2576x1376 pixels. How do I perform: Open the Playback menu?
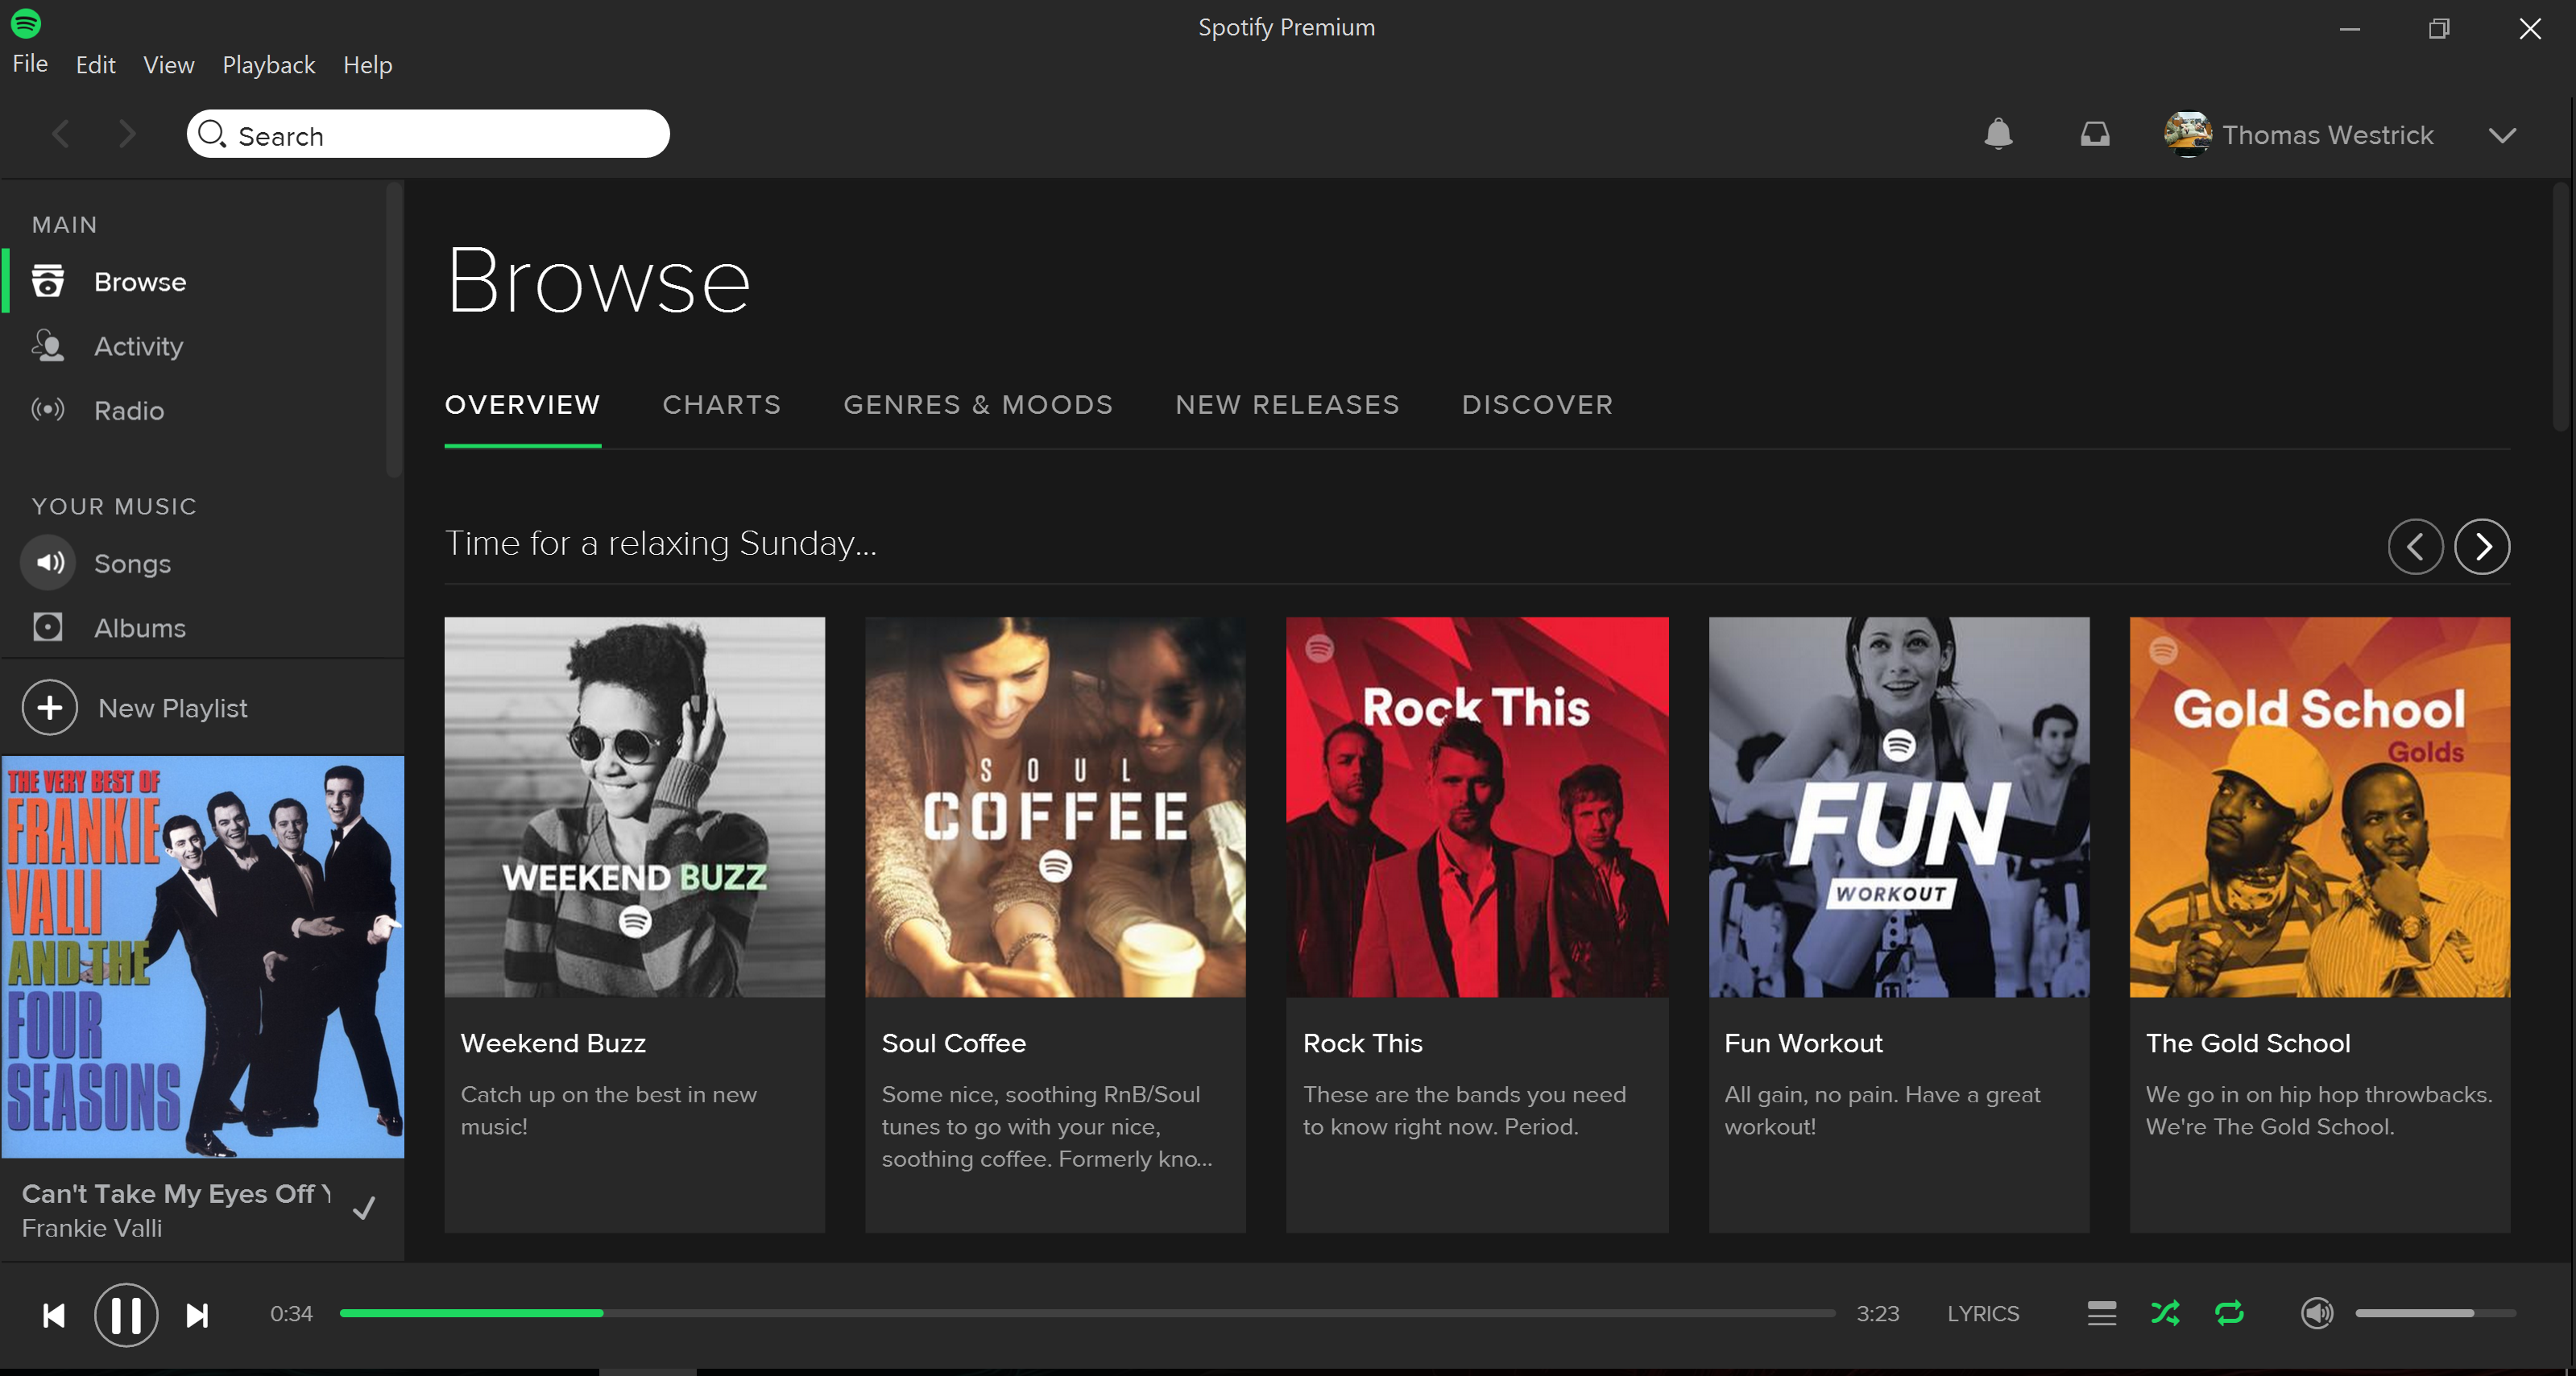268,65
